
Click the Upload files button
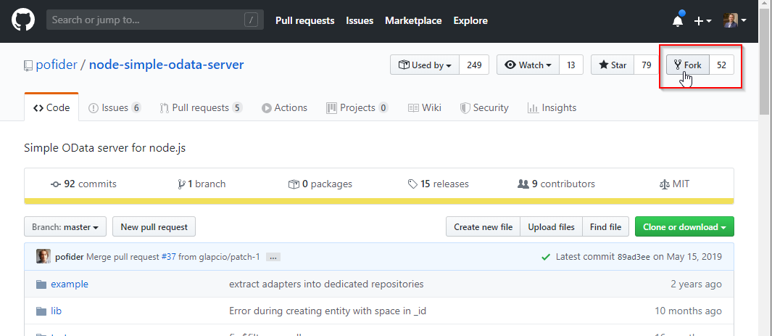tap(551, 227)
